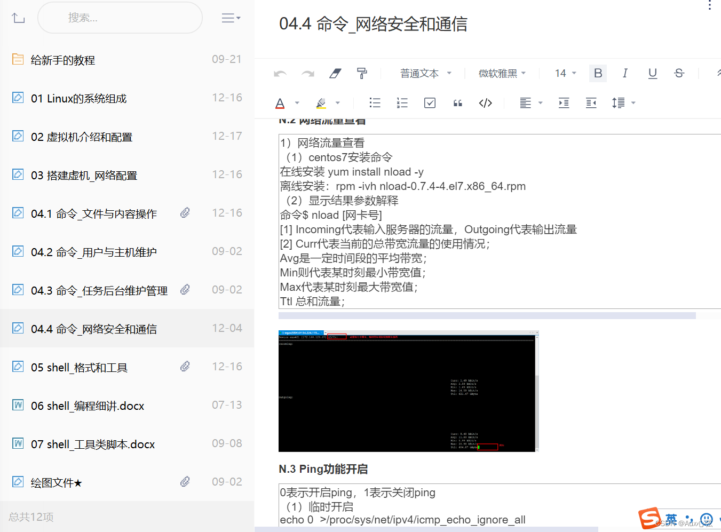Increase paragraph indent
Screen dimensions: 721x532
pyautogui.click(x=564, y=103)
